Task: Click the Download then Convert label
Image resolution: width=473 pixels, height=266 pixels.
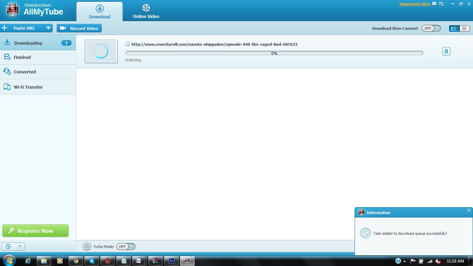Action: coord(395,28)
